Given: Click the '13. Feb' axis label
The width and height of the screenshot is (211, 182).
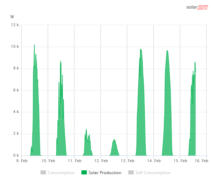Looking at the screenshot, I should (x=127, y=161).
